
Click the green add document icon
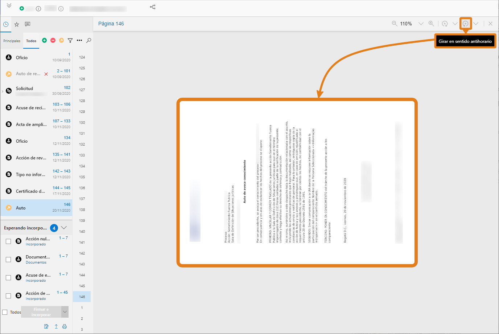click(x=44, y=40)
